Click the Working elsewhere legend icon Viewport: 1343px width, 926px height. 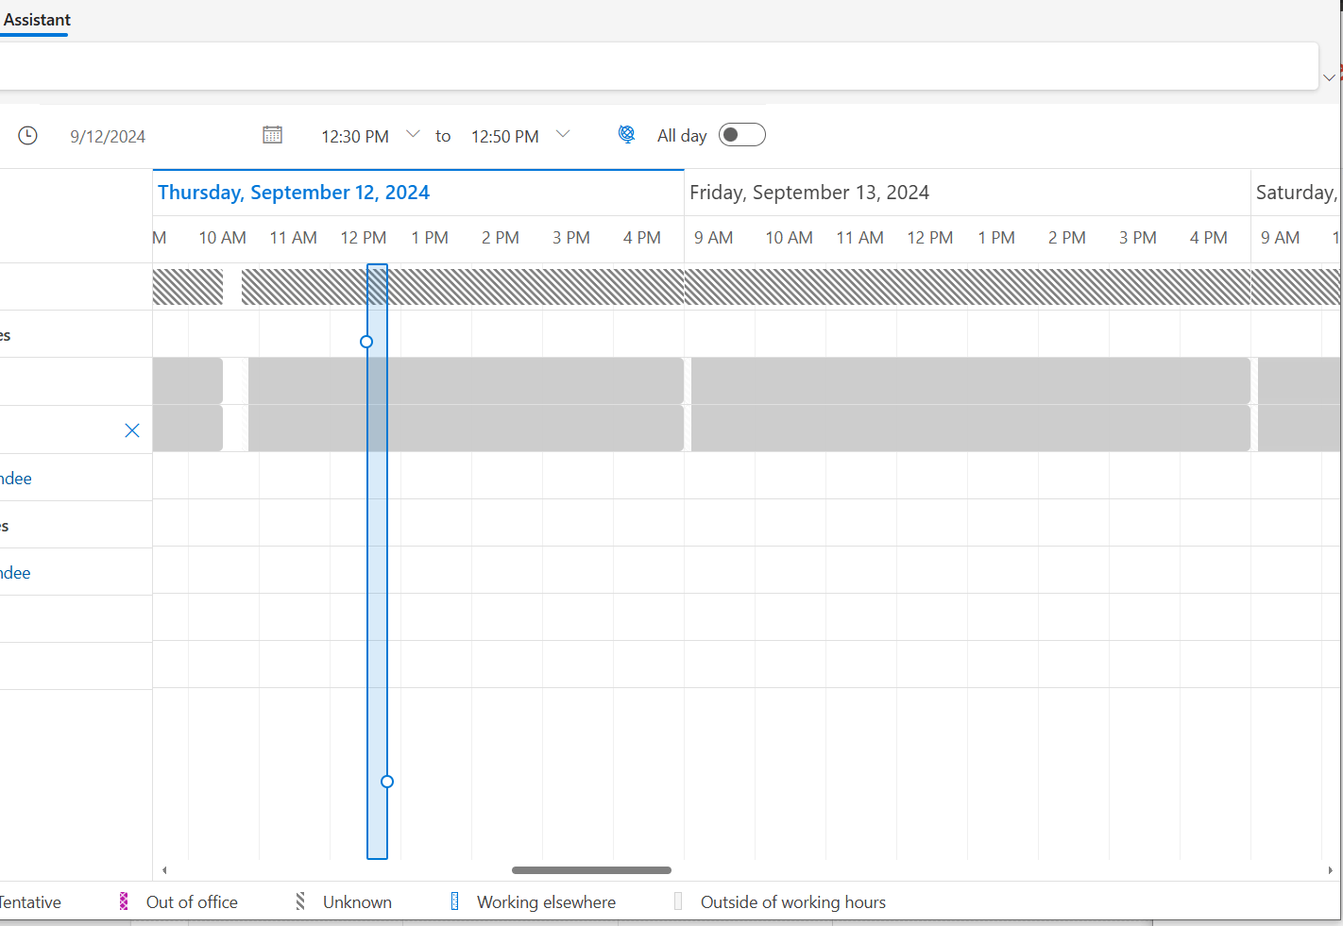(454, 901)
